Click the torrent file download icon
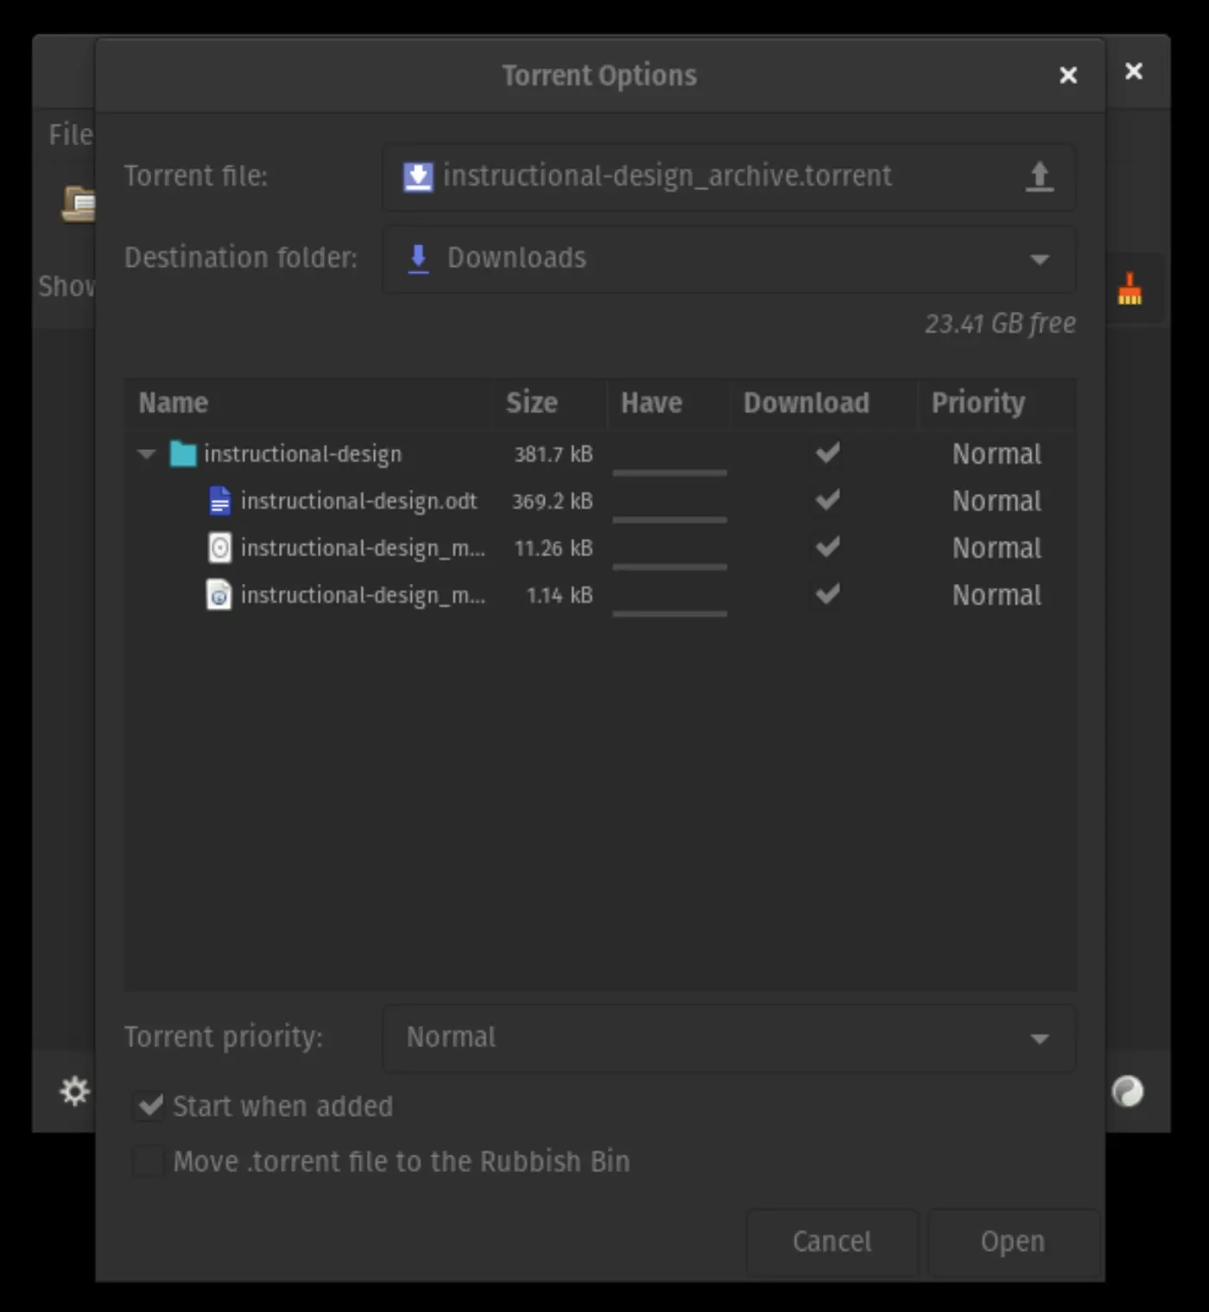The width and height of the screenshot is (1209, 1312). [418, 176]
